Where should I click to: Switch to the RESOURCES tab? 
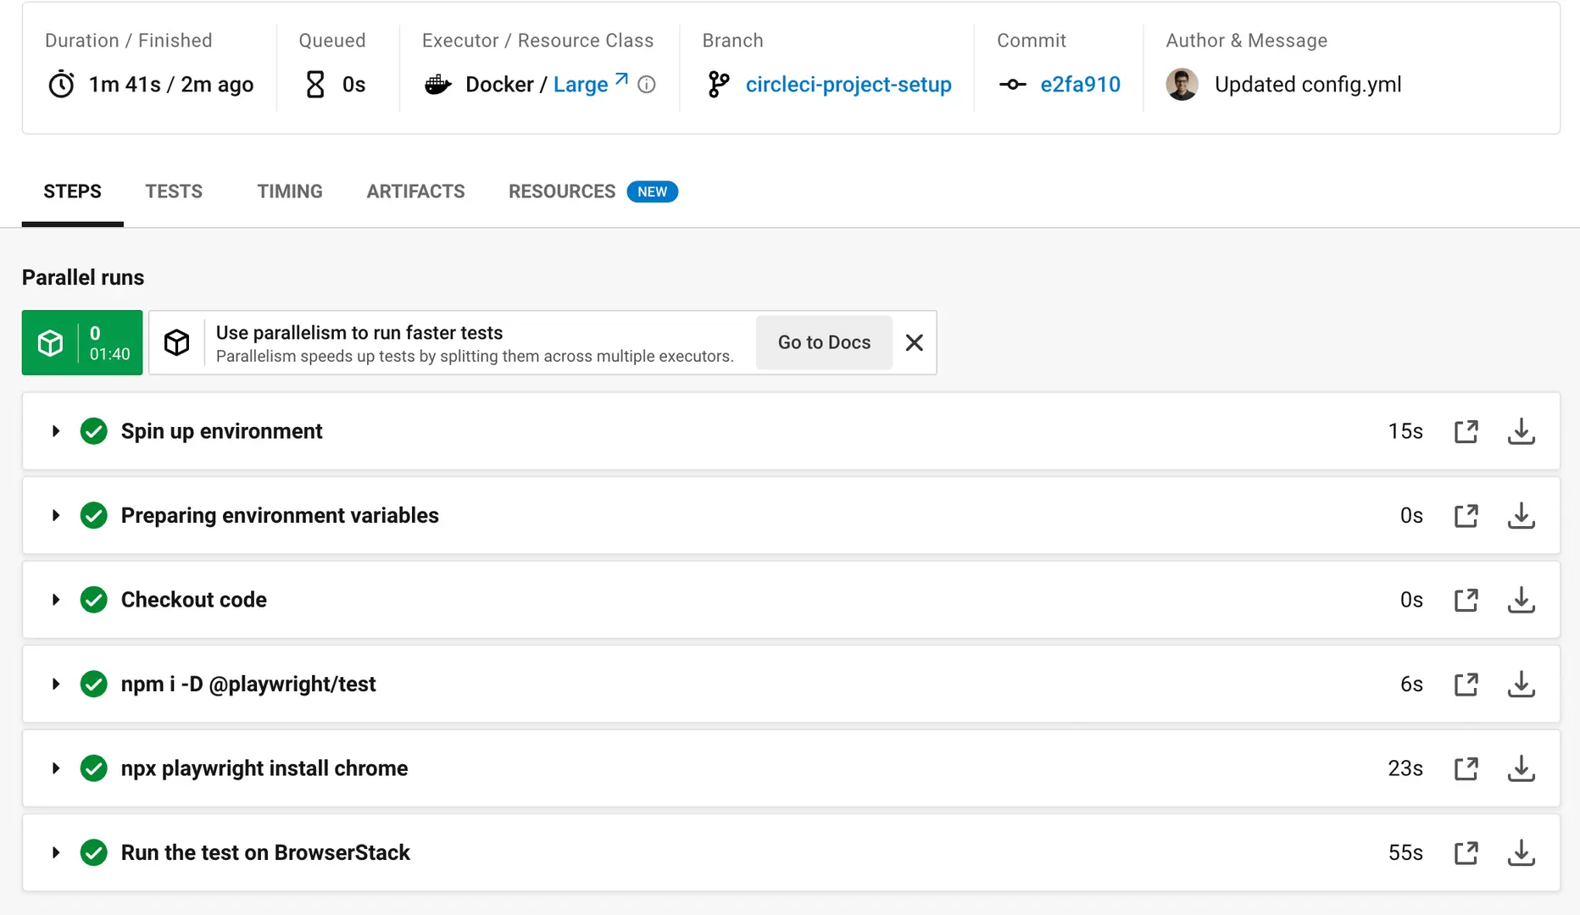coord(562,191)
